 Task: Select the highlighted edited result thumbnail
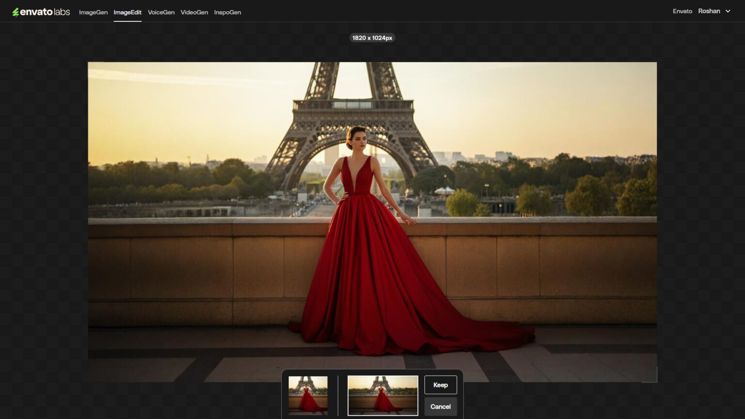(x=383, y=395)
